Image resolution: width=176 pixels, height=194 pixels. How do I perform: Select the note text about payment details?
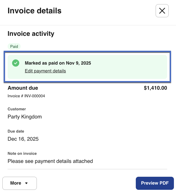point(50,161)
